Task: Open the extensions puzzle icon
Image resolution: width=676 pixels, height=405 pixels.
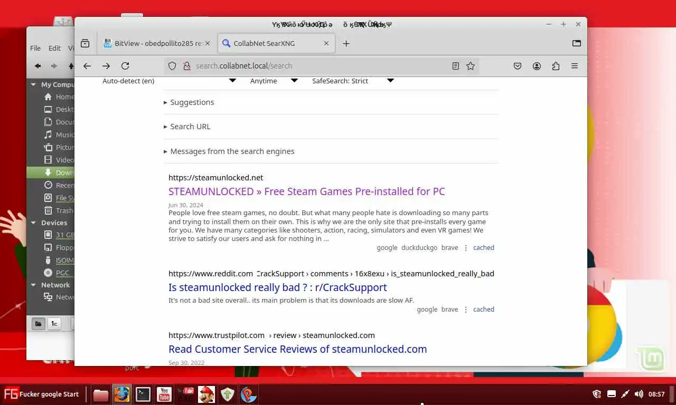Action: [556, 66]
